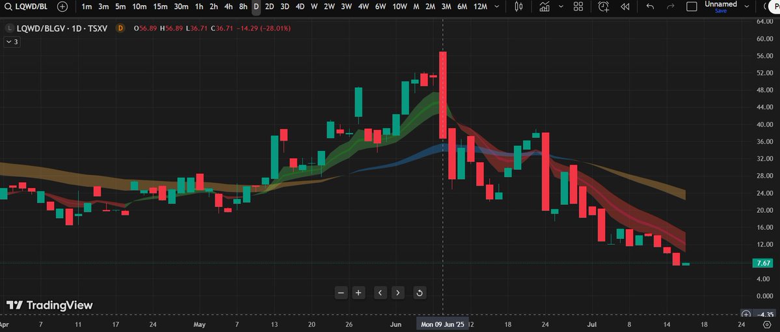Select the 4D timeframe
This screenshot has height=332, width=780.
coord(300,7)
